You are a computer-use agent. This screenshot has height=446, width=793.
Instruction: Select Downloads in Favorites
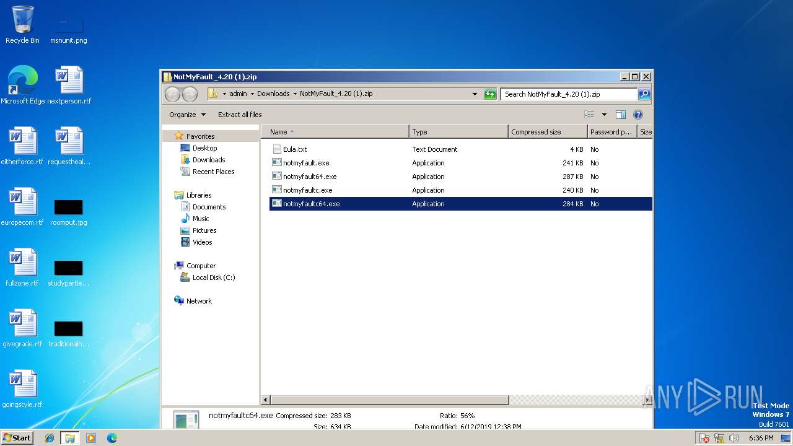point(209,160)
